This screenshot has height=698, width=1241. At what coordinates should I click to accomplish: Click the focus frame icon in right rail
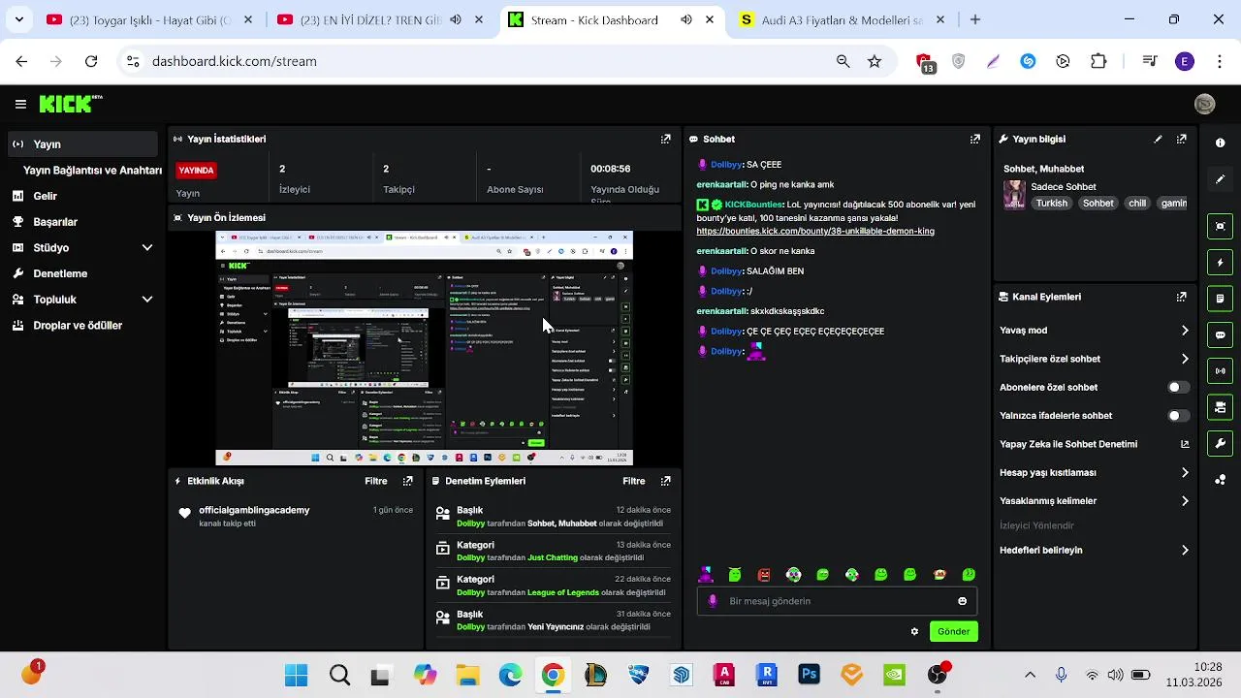(x=1220, y=226)
